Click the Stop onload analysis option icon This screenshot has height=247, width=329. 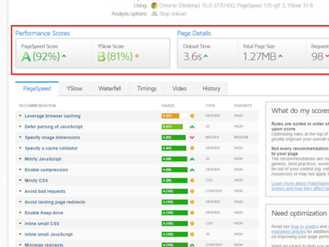154,14
